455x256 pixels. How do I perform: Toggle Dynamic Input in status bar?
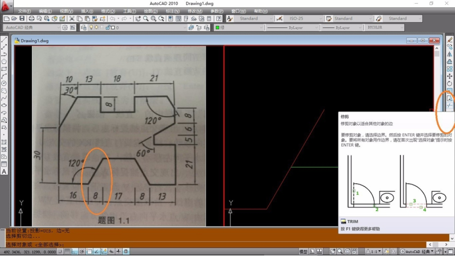click(x=111, y=251)
